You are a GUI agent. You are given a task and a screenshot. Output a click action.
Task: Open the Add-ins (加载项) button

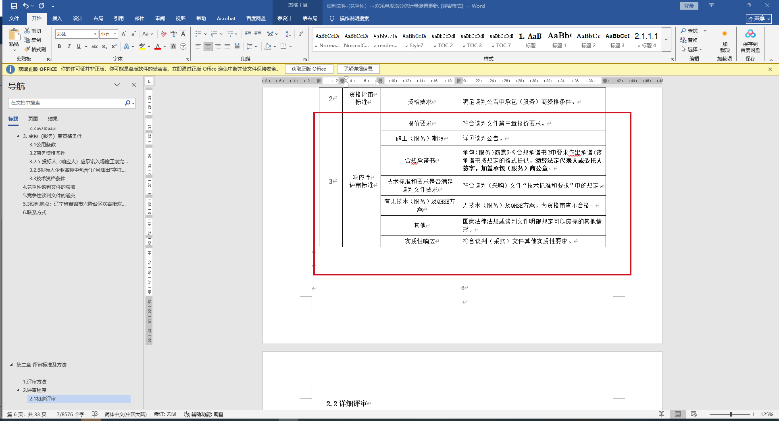(725, 42)
